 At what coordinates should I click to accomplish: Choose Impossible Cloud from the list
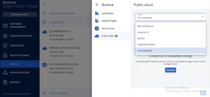click(x=170, y=44)
